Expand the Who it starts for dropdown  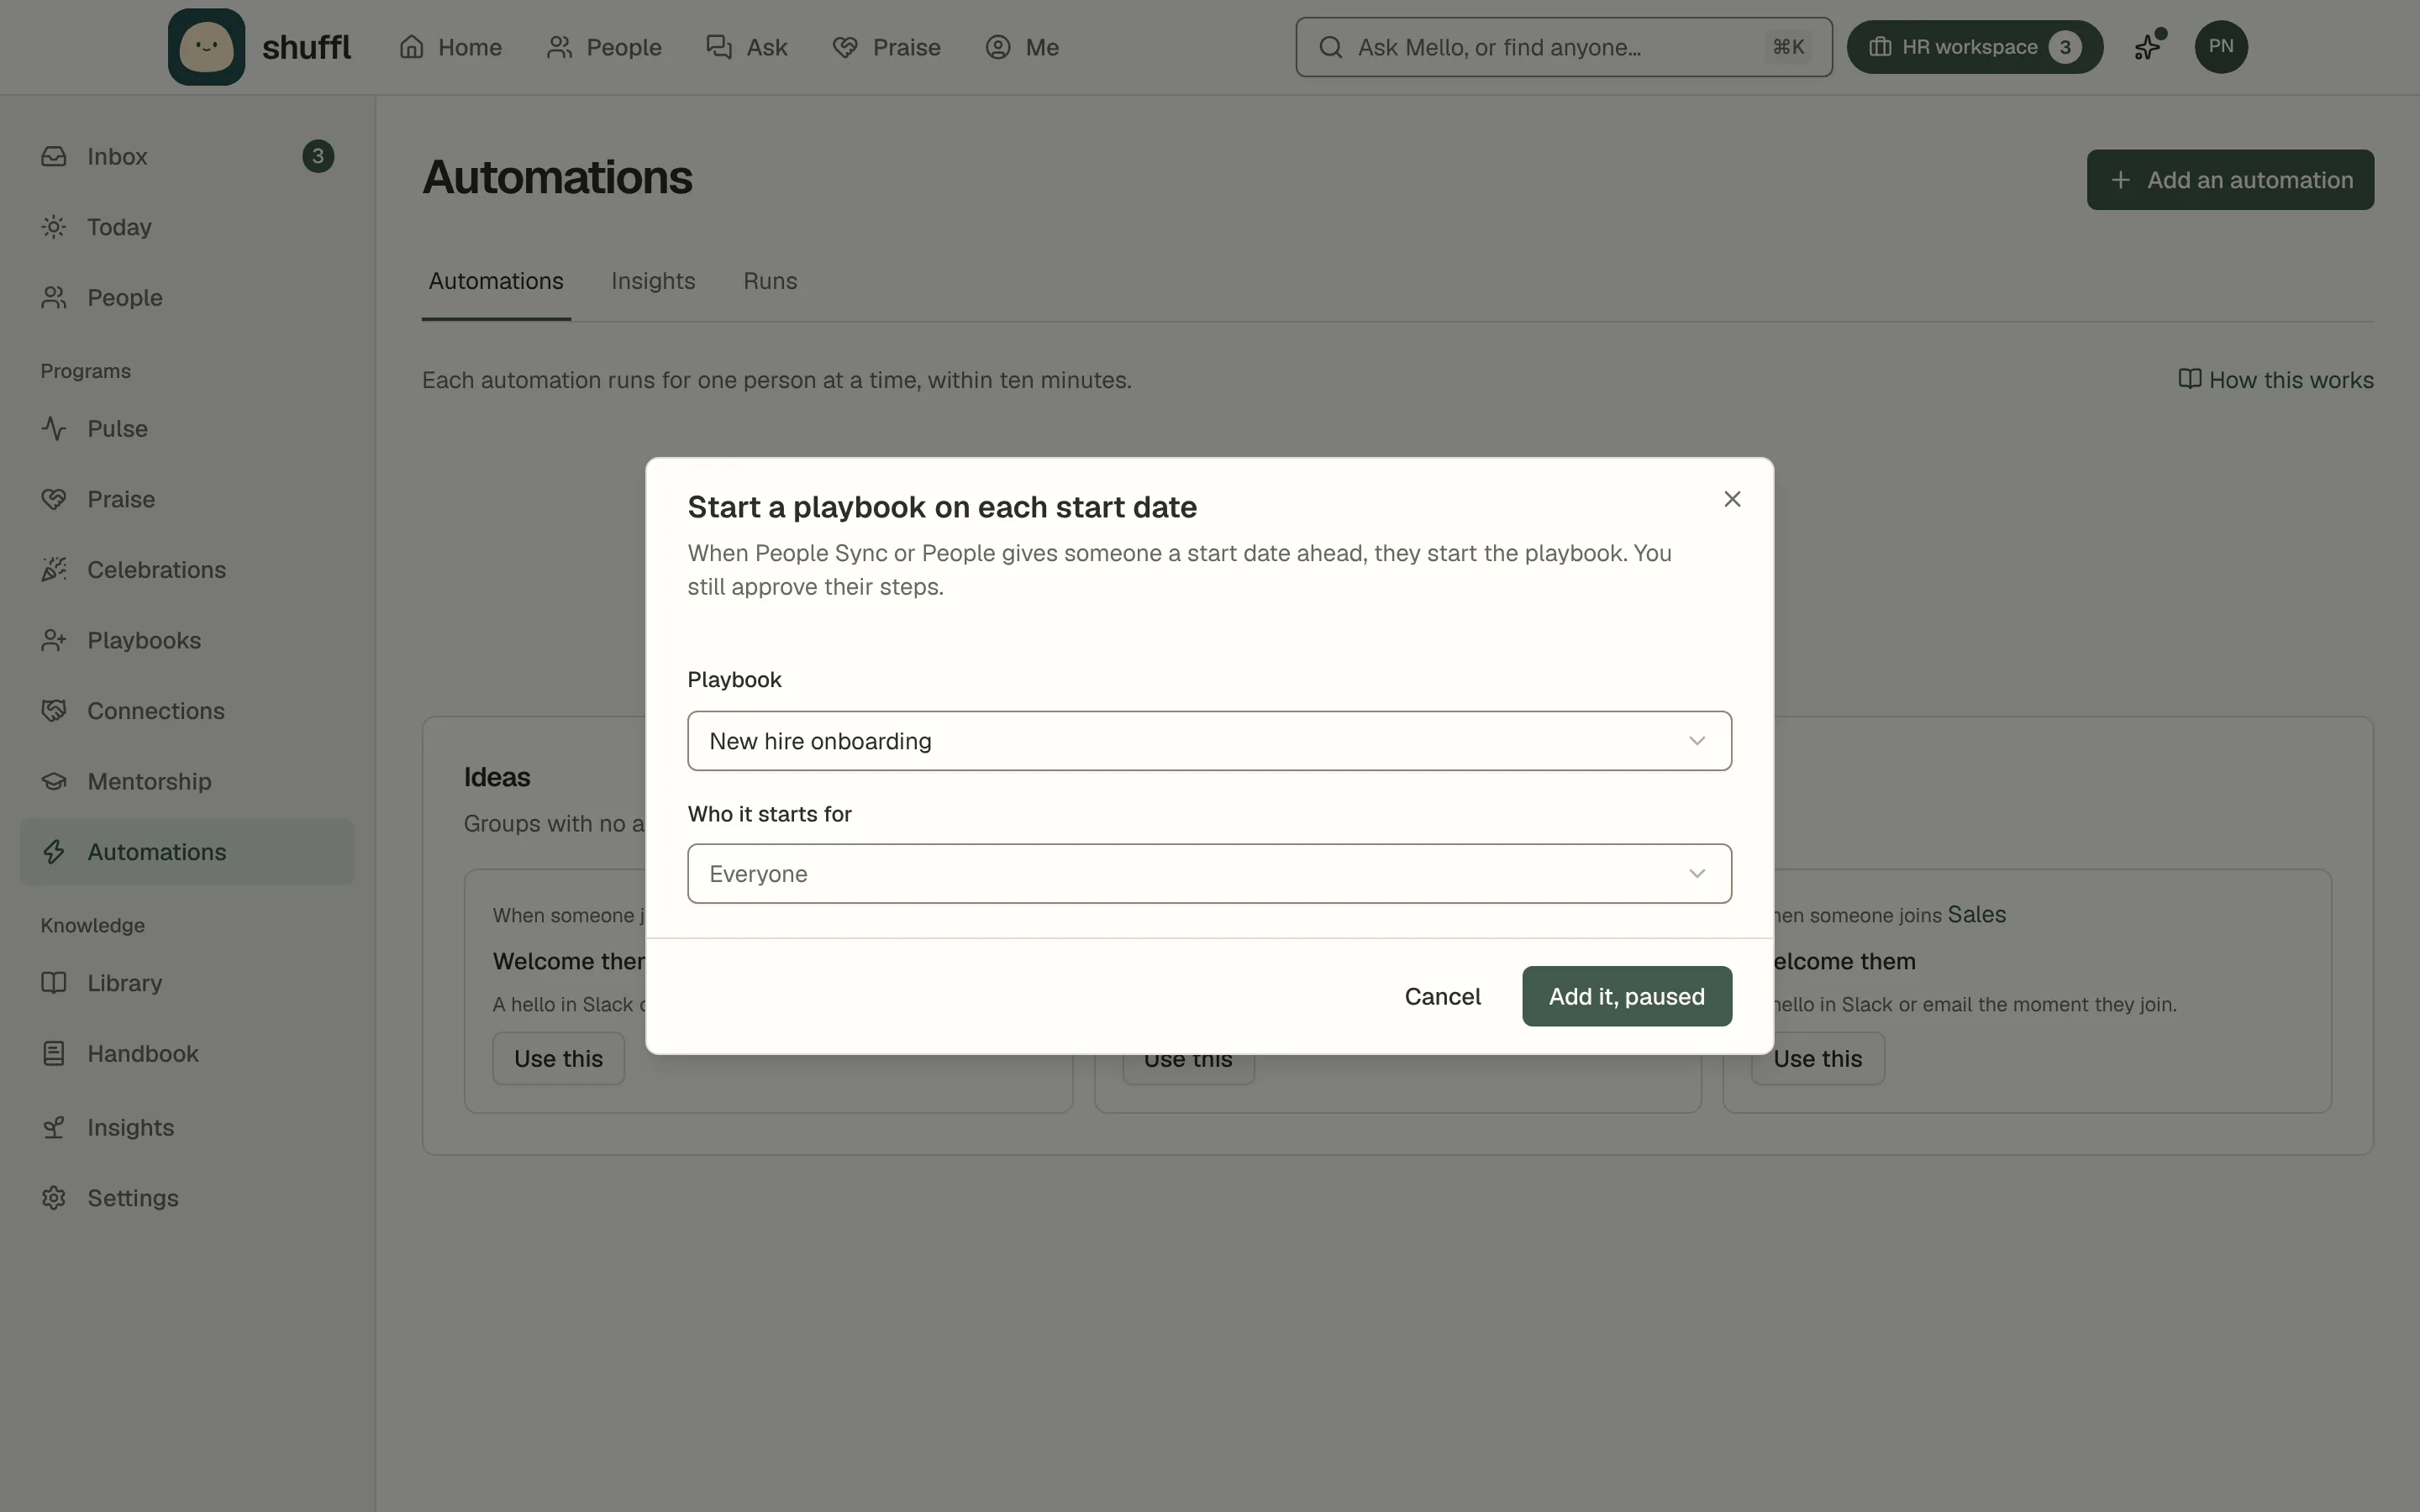pyautogui.click(x=1209, y=874)
